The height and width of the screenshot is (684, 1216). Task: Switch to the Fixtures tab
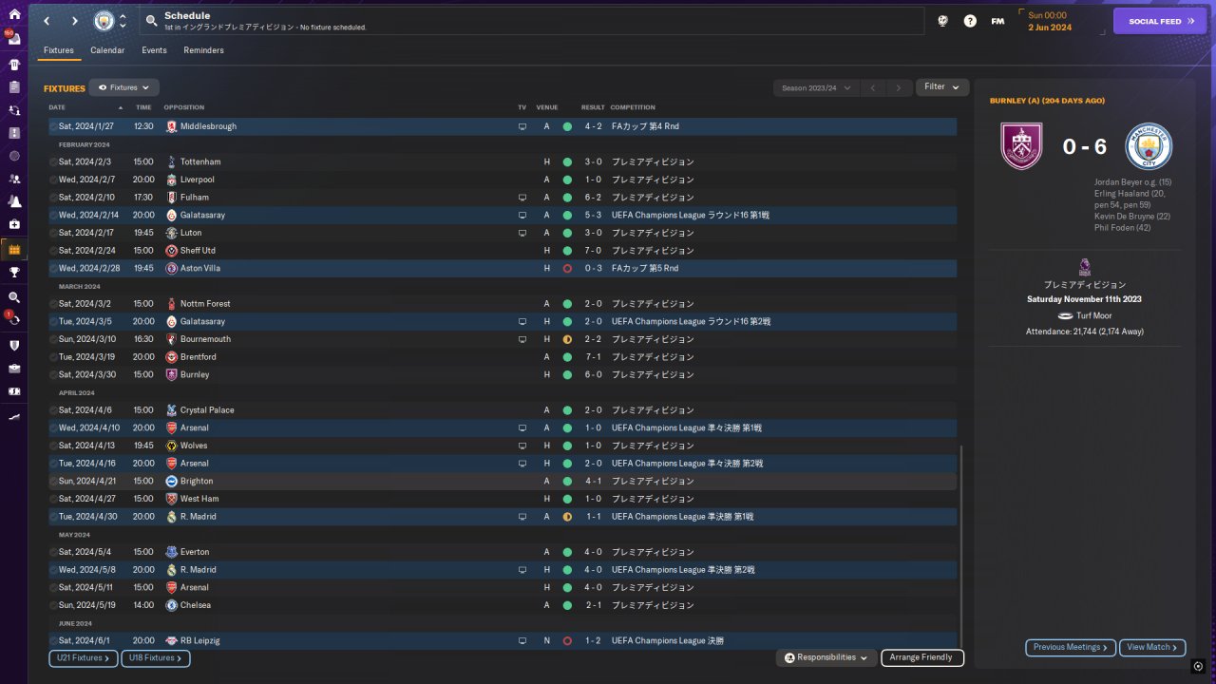[59, 50]
